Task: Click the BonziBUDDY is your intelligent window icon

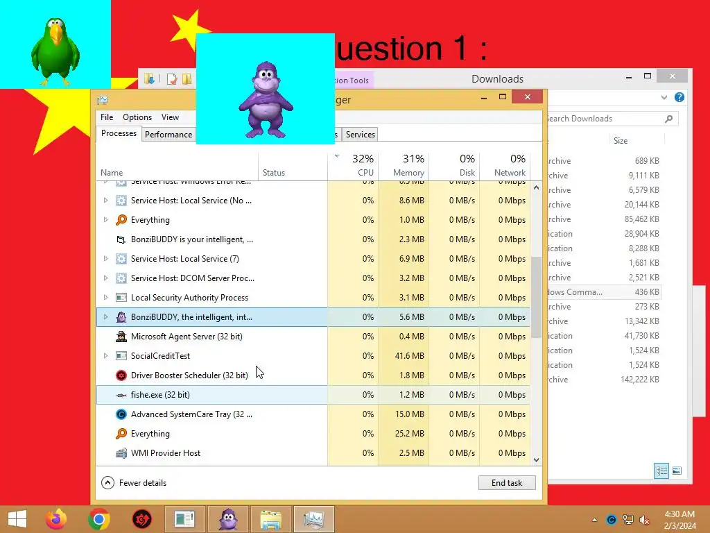Action: coord(121,239)
